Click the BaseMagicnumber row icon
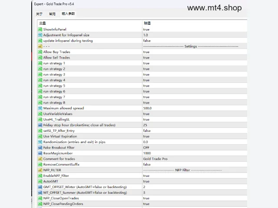The image size is (278, 208). click(x=40, y=153)
